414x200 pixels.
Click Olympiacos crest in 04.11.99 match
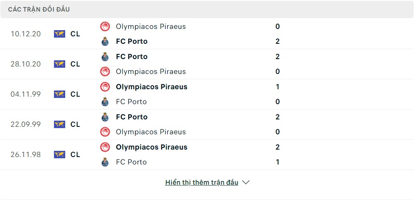click(x=105, y=87)
